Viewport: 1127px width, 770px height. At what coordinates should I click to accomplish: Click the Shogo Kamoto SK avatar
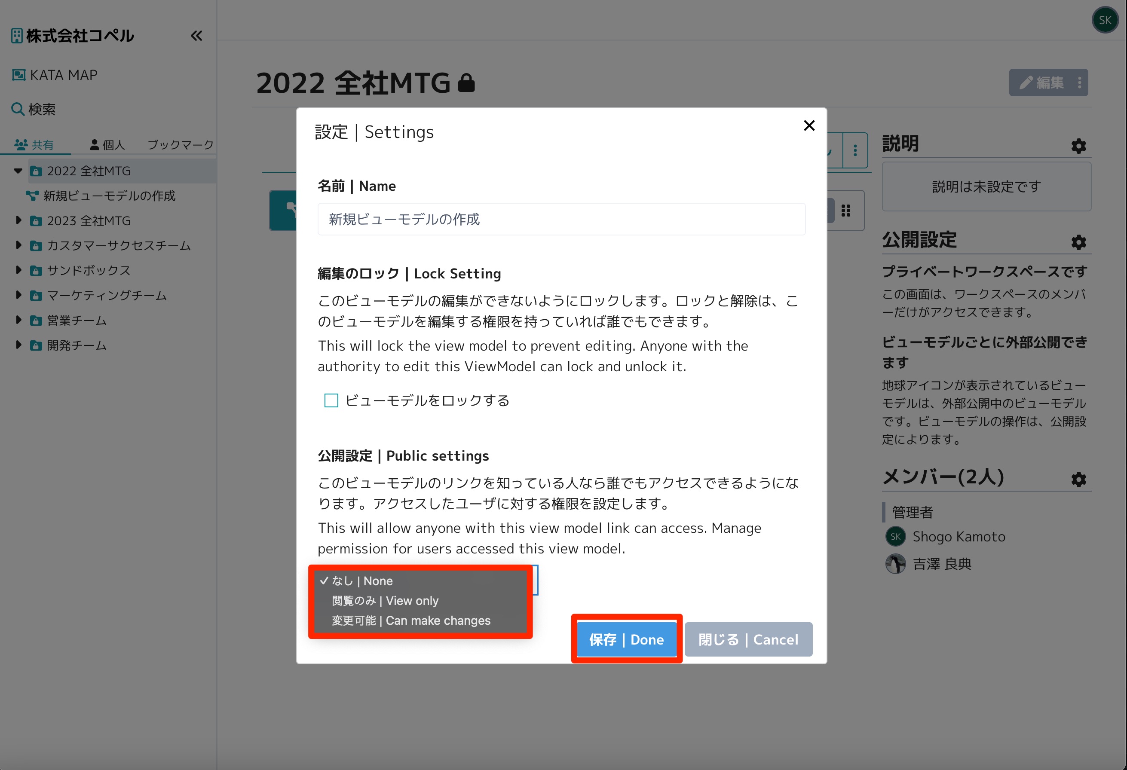click(x=895, y=537)
